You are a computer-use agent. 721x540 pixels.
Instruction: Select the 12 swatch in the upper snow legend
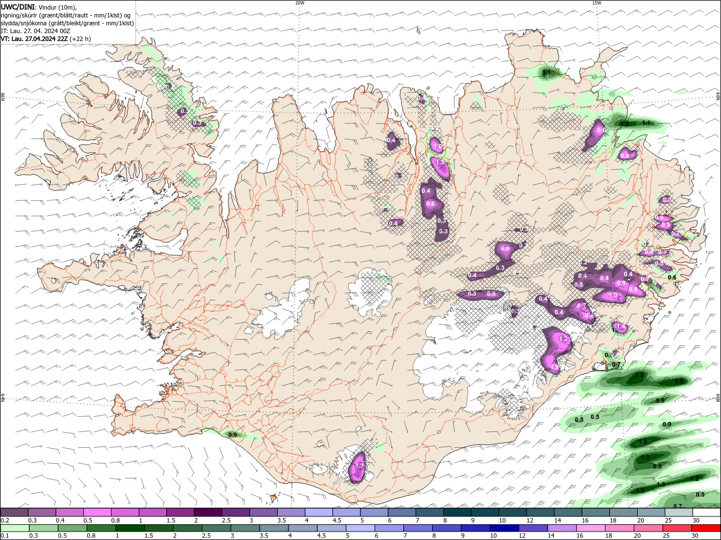coord(541,512)
